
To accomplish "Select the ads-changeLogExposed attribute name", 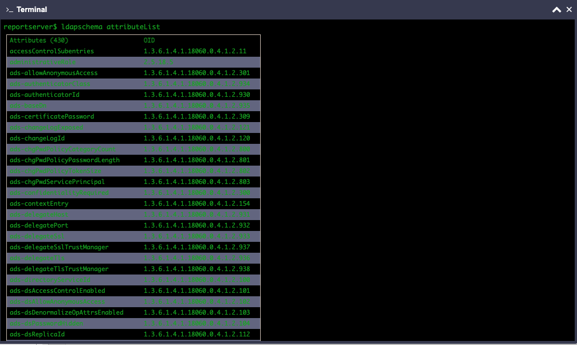I will [x=46, y=127].
